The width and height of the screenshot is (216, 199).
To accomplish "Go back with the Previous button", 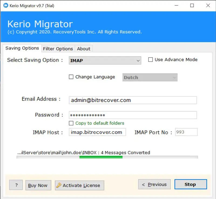I will [x=154, y=184].
